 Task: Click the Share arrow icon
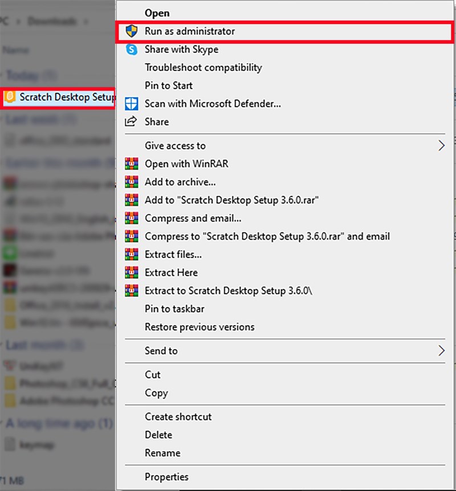131,121
